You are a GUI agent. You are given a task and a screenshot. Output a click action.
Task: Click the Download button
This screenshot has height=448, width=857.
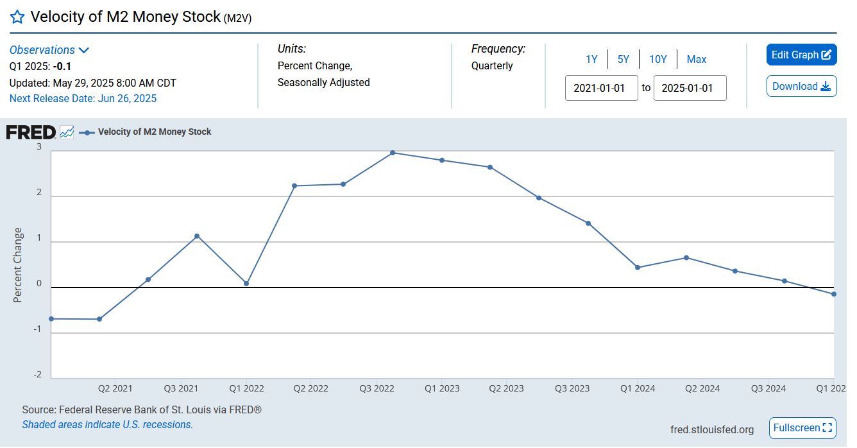coord(801,87)
